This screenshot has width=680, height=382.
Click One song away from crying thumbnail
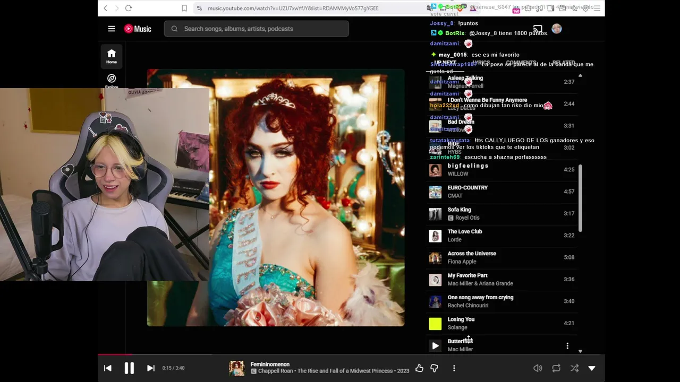pyautogui.click(x=435, y=301)
